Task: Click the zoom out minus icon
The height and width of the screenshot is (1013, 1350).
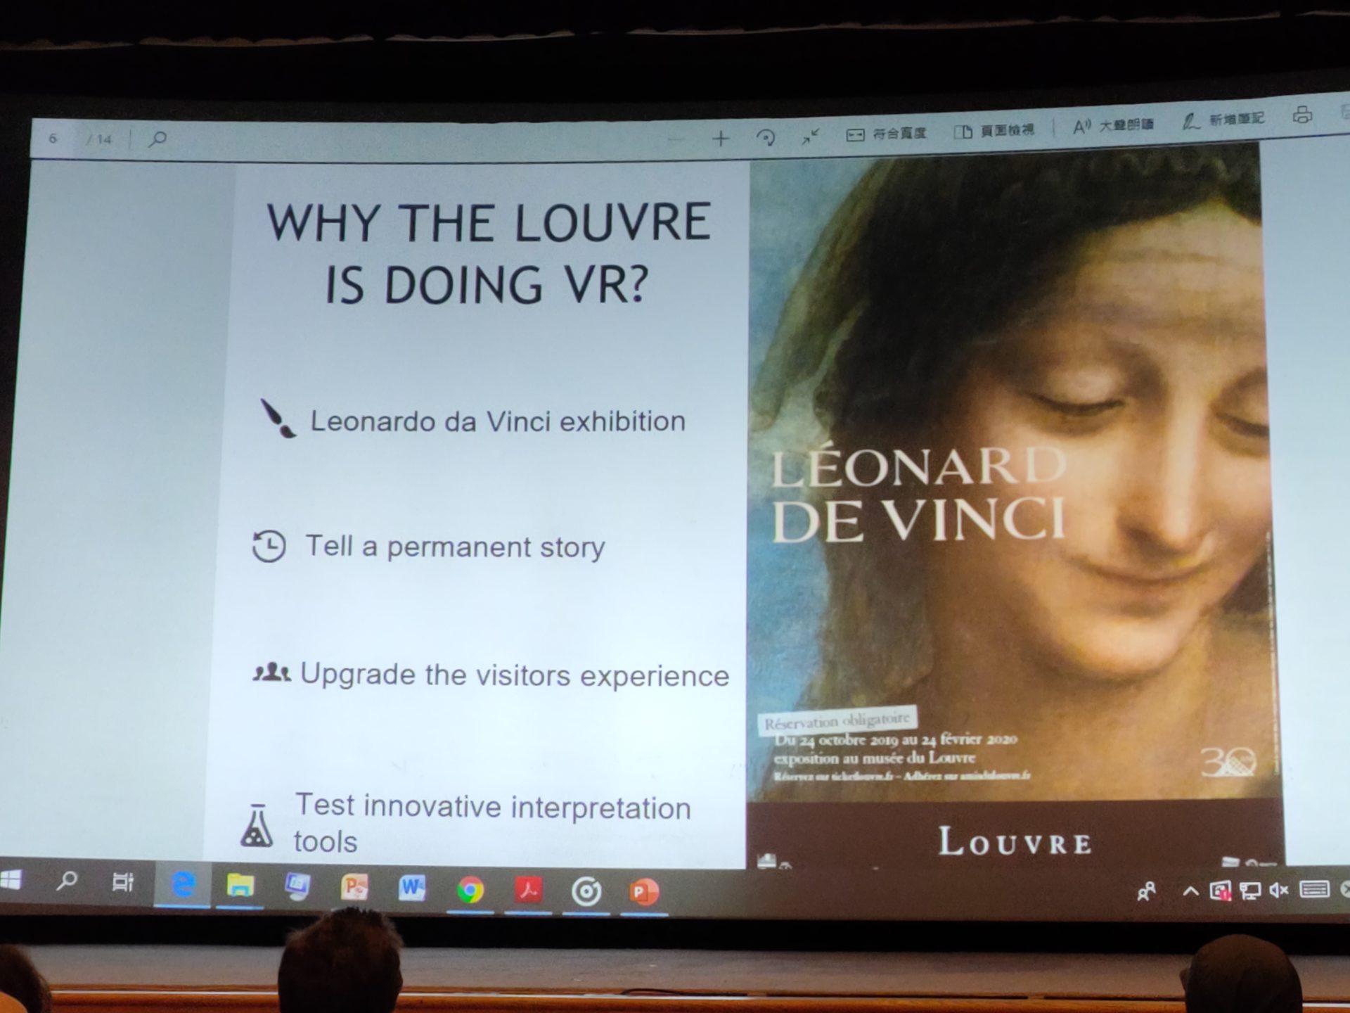Action: (x=675, y=139)
